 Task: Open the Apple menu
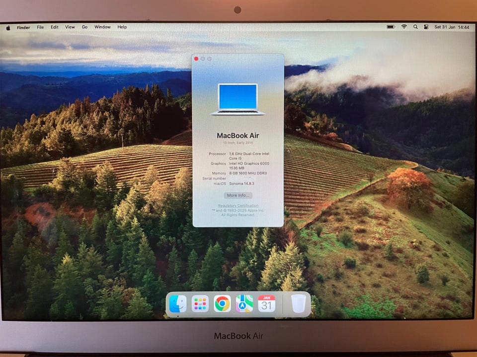pyautogui.click(x=8, y=28)
